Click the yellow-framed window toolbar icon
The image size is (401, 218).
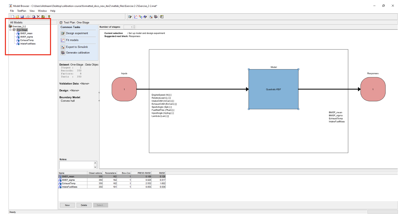coord(162,17)
